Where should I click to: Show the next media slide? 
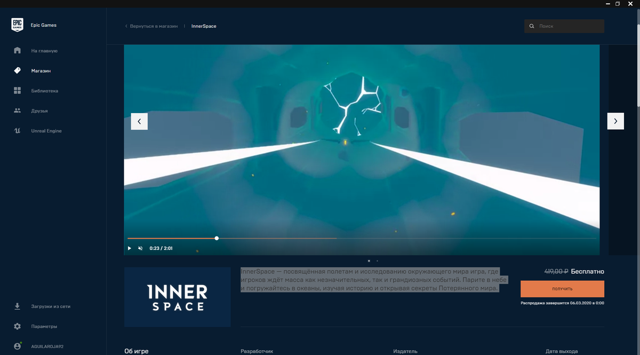[615, 121]
